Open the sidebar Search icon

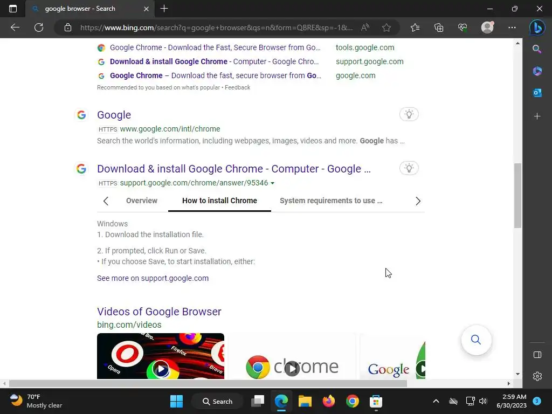click(537, 49)
